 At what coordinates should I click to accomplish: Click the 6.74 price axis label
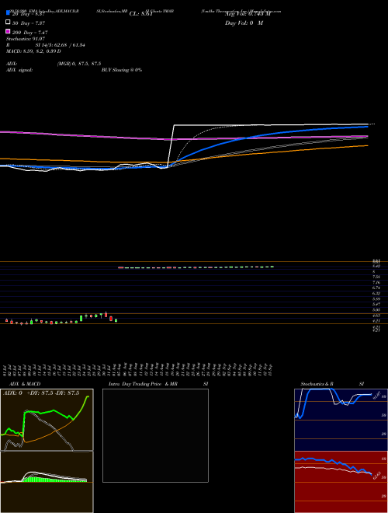click(x=376, y=288)
